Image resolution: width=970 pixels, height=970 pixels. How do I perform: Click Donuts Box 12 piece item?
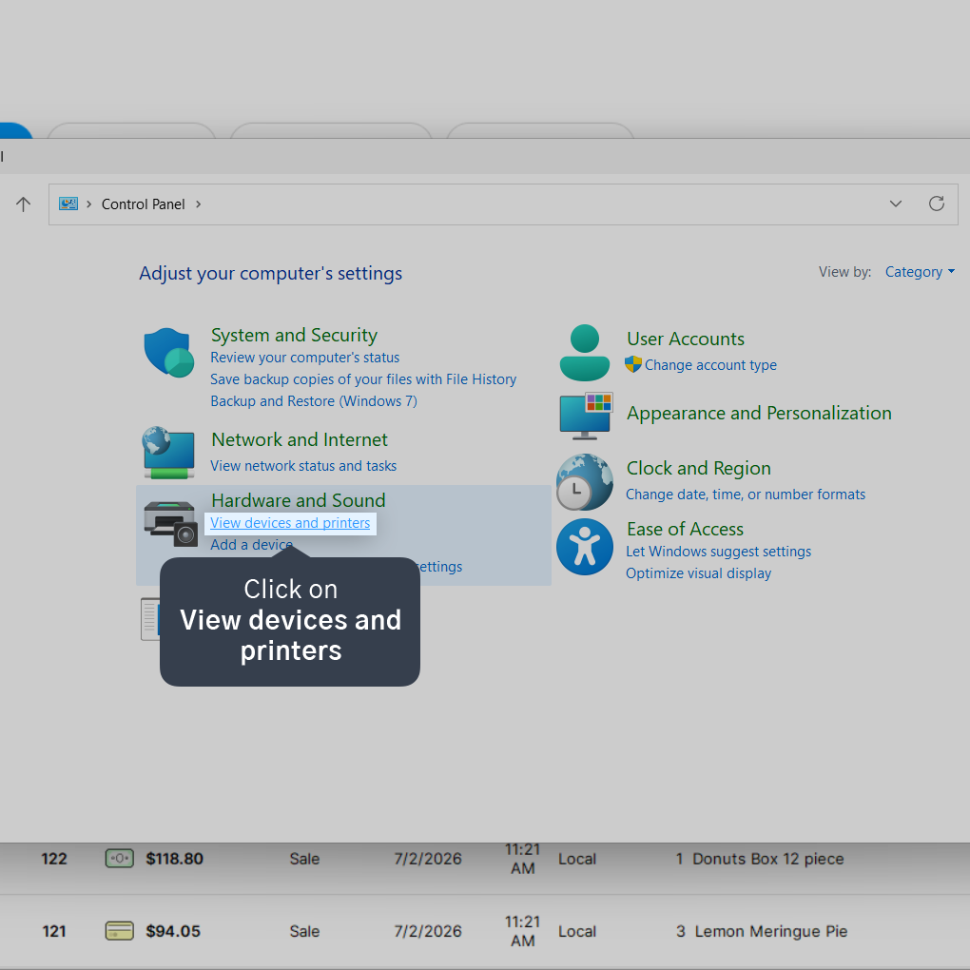pyautogui.click(x=767, y=859)
